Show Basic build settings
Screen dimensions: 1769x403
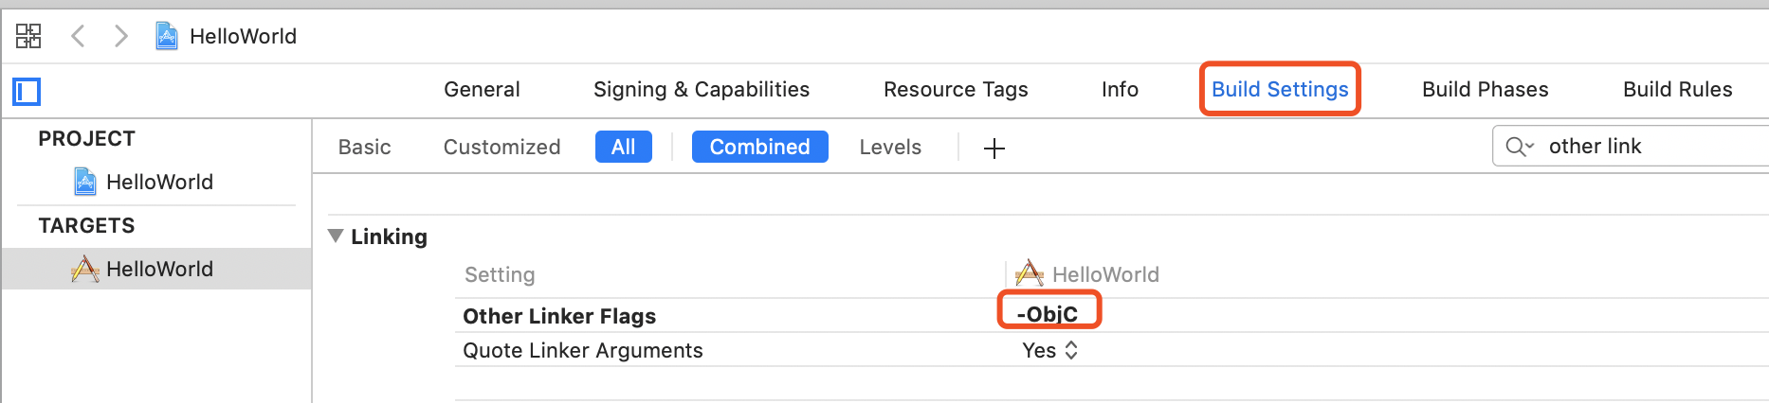364,147
